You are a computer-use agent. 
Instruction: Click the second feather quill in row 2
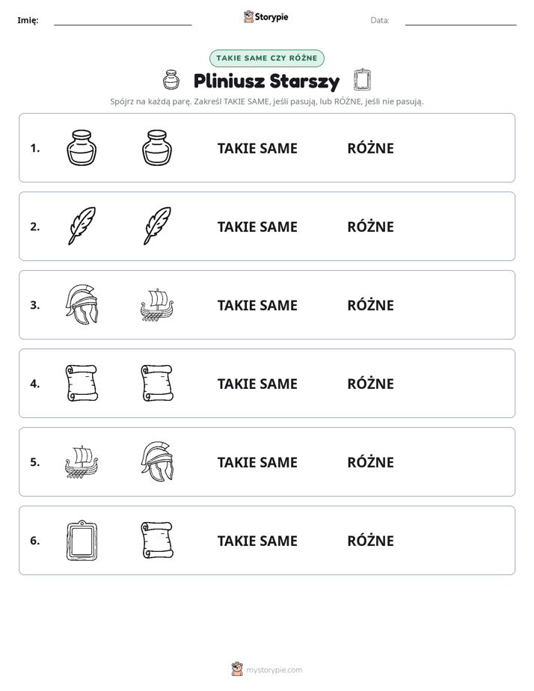(x=157, y=226)
